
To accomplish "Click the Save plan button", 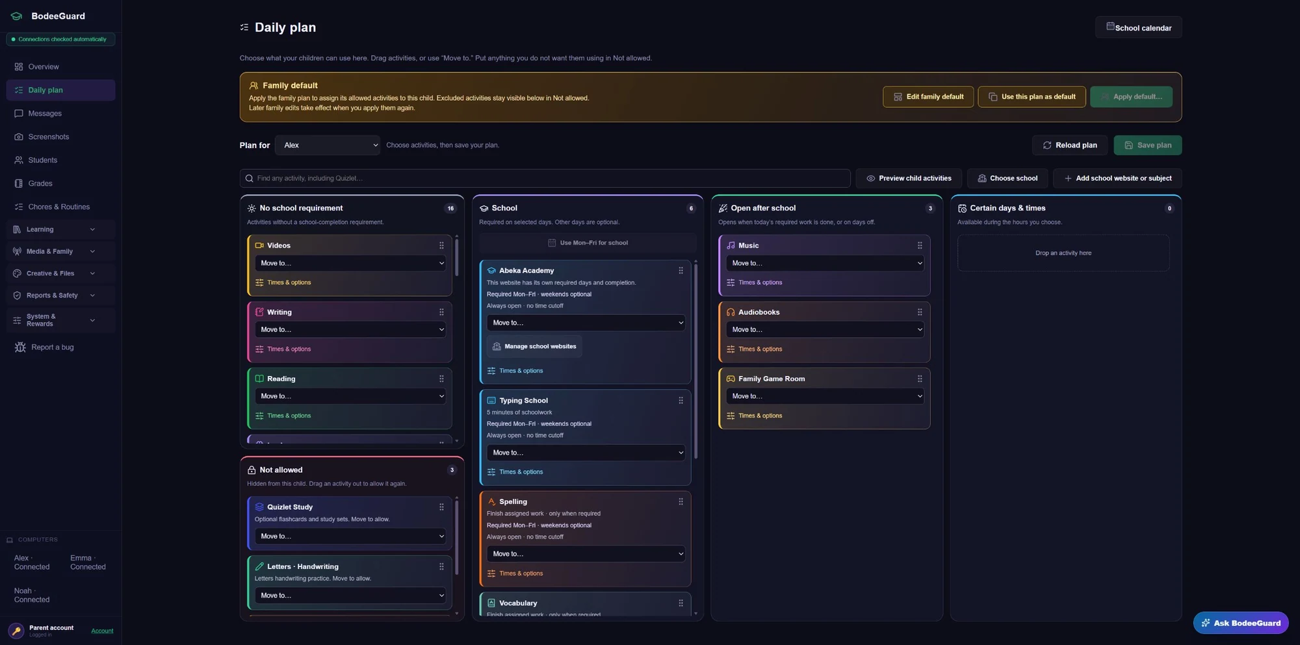I will coord(1148,145).
